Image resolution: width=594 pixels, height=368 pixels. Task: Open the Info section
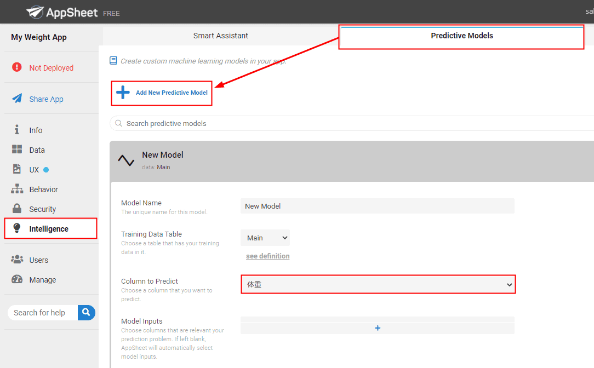pos(36,130)
